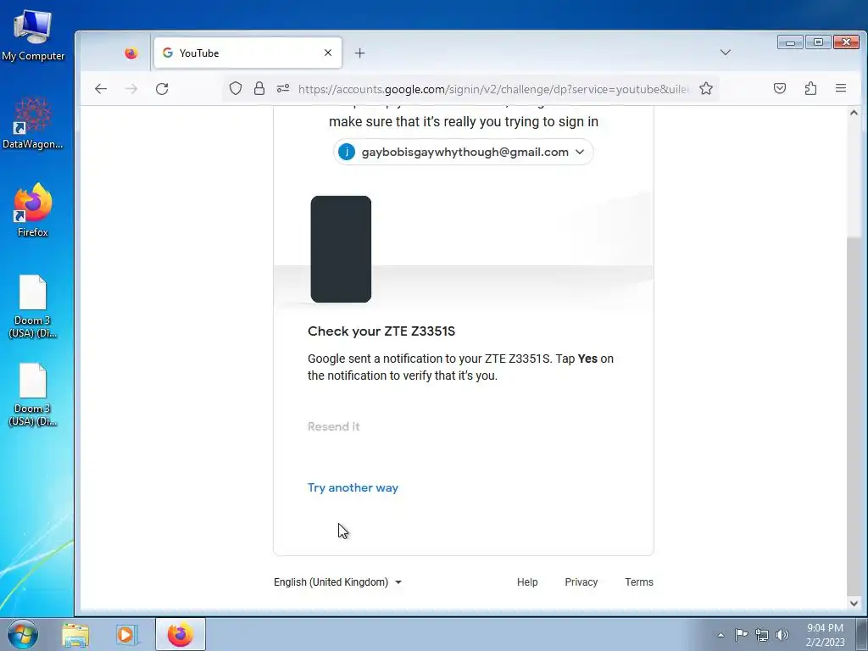Open the Help footer link

(527, 581)
